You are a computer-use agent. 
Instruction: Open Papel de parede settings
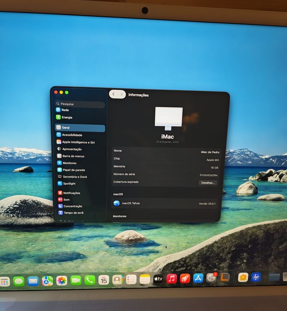pos(71,170)
